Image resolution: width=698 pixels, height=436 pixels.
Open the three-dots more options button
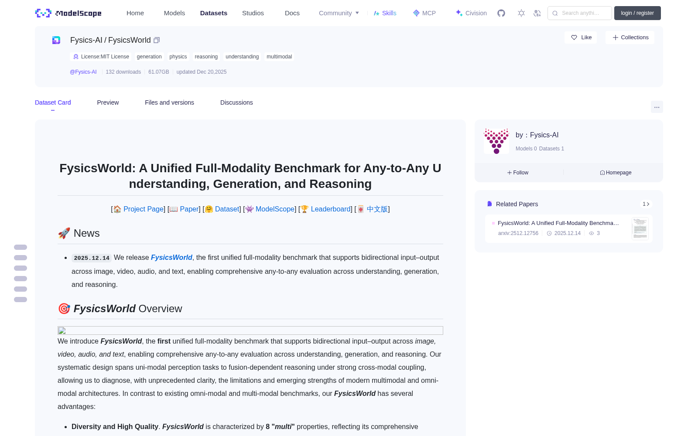(657, 107)
